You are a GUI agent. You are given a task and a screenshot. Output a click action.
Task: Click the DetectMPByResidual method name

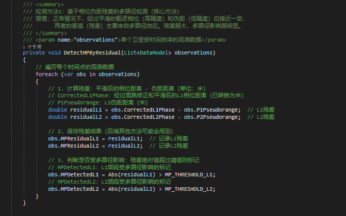[x=92, y=53]
